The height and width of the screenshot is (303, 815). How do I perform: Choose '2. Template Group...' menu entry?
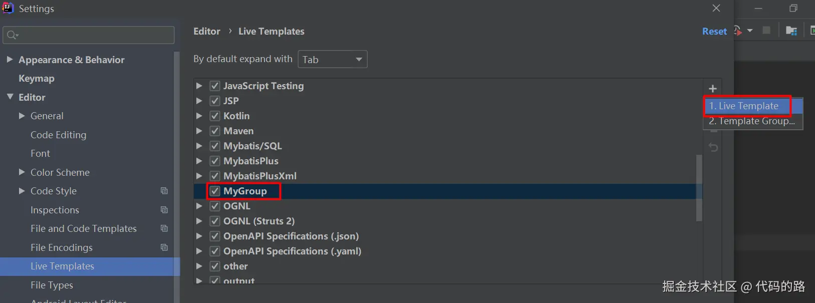coord(751,121)
